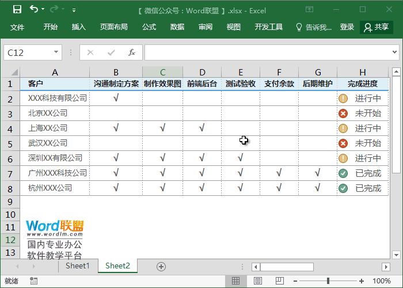403x288 pixels.
Task: Select column A header
Action: [x=55, y=72]
